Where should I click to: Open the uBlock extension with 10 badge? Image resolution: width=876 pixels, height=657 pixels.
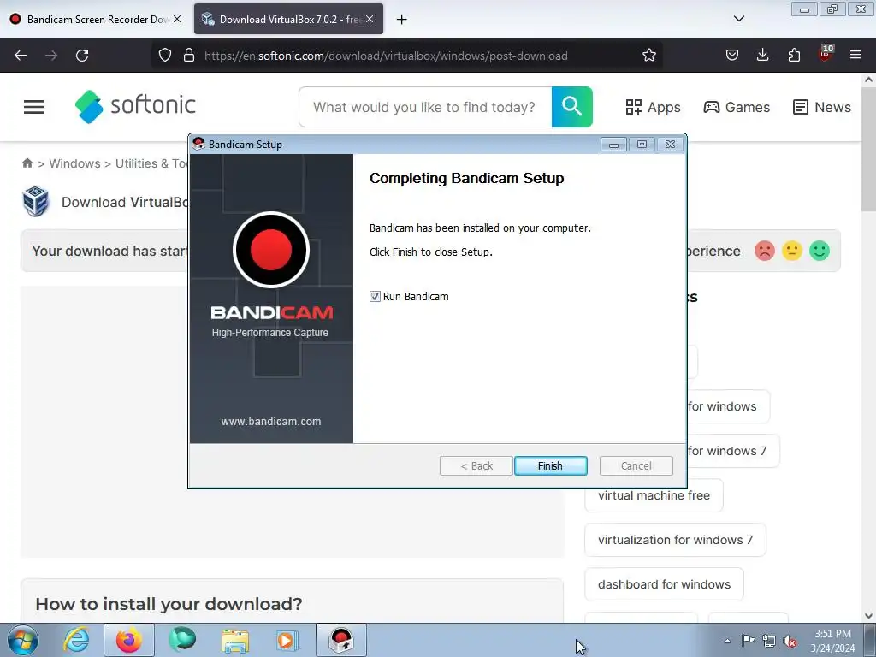click(826, 54)
